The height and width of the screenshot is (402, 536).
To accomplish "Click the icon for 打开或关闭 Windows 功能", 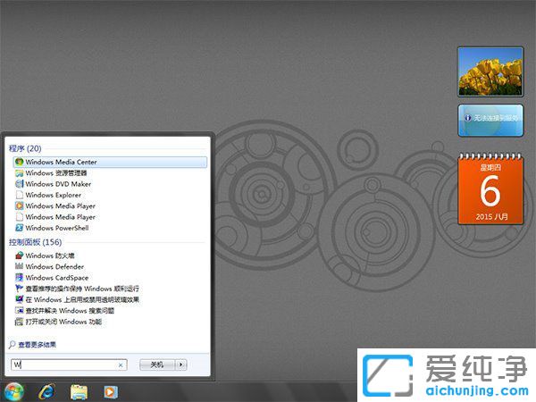I will (x=19, y=322).
